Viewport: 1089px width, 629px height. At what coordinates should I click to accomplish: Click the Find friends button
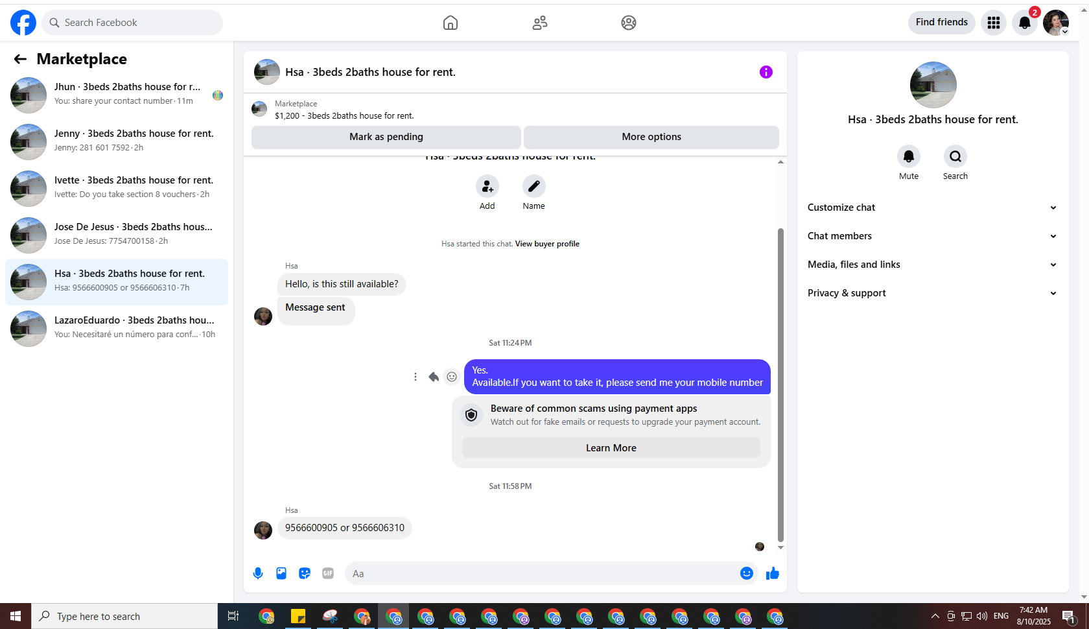tap(942, 23)
